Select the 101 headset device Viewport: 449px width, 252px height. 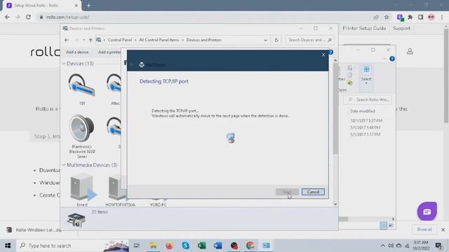click(82, 90)
